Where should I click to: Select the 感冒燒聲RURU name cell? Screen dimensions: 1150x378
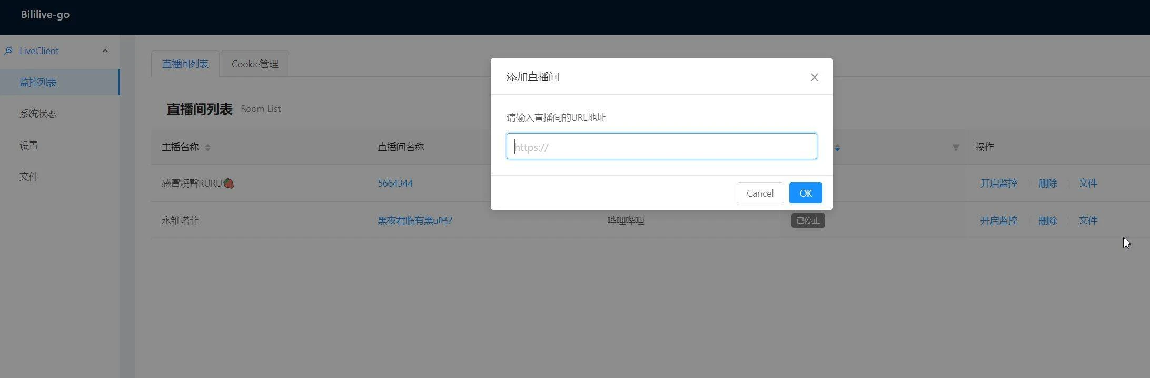[197, 183]
